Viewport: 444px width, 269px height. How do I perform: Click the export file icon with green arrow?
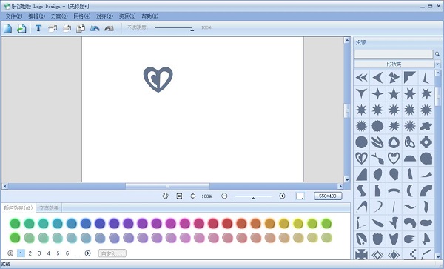click(x=21, y=28)
